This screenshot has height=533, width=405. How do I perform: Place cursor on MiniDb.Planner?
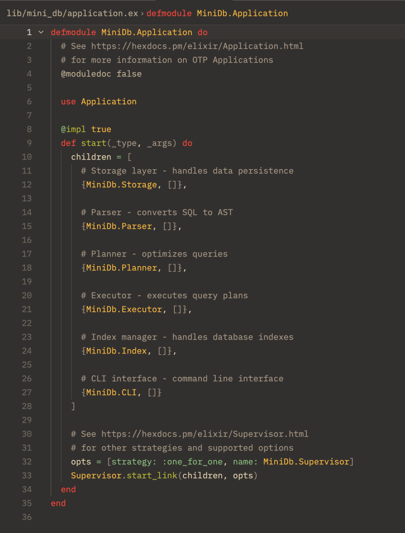[x=121, y=267]
